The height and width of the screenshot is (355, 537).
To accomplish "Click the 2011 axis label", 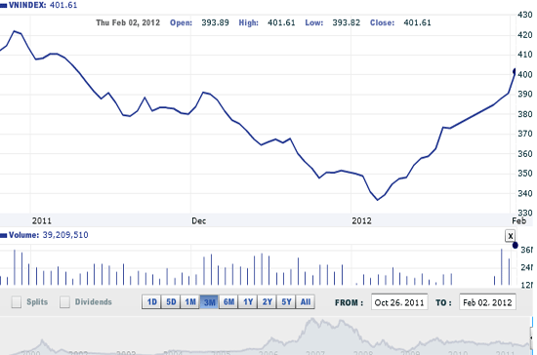I will point(41,221).
